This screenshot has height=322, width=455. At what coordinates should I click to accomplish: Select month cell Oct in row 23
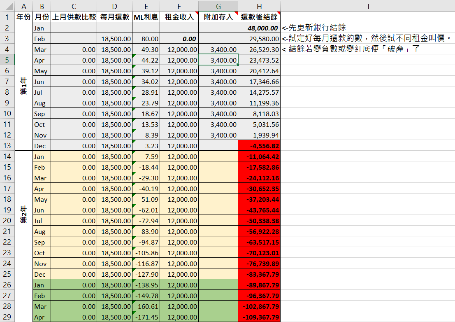point(42,253)
